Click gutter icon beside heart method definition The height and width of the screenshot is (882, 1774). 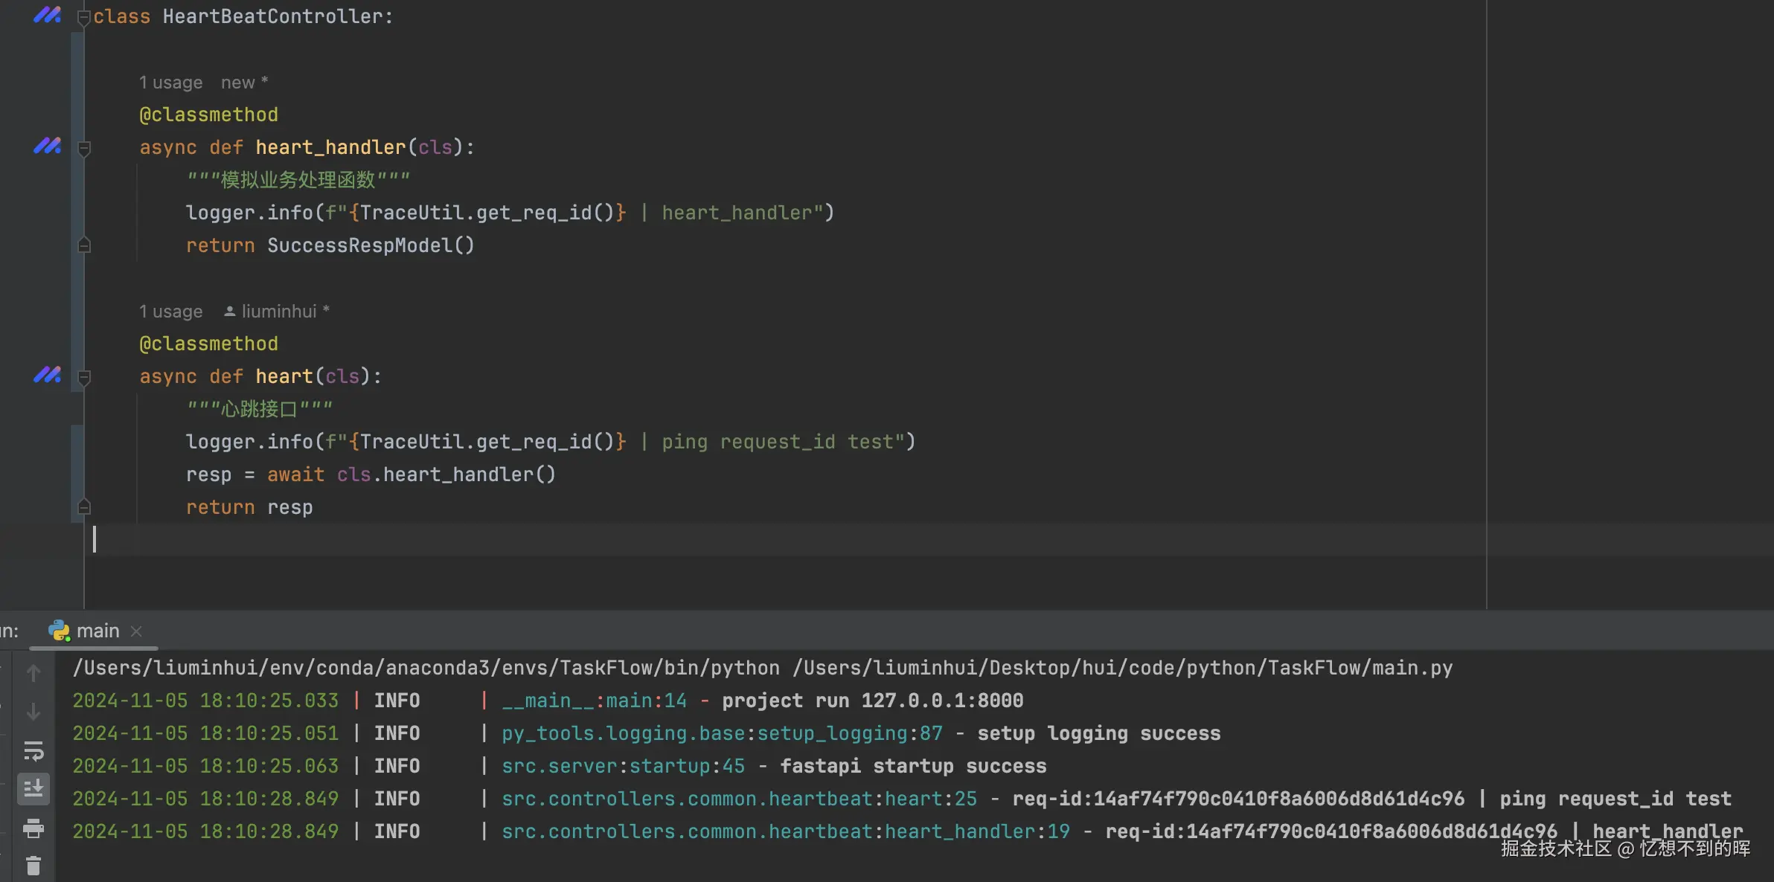[47, 376]
